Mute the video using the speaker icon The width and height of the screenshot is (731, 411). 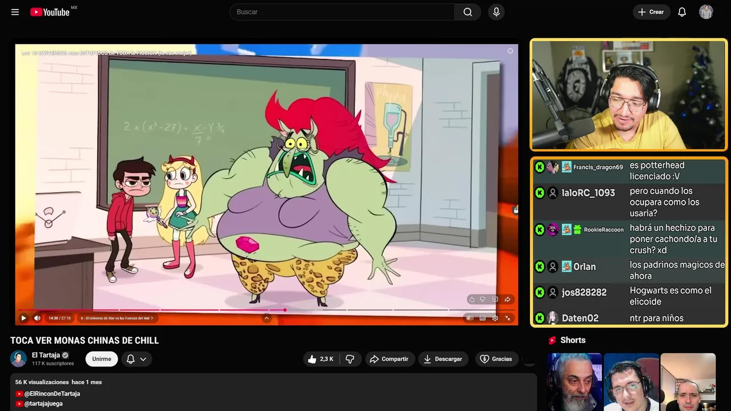pyautogui.click(x=37, y=318)
